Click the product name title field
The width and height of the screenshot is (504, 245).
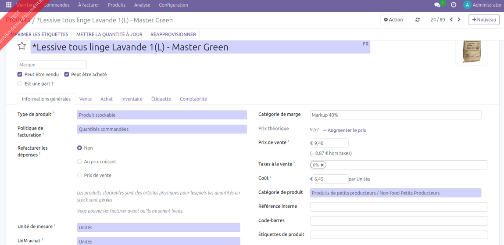[x=200, y=47]
